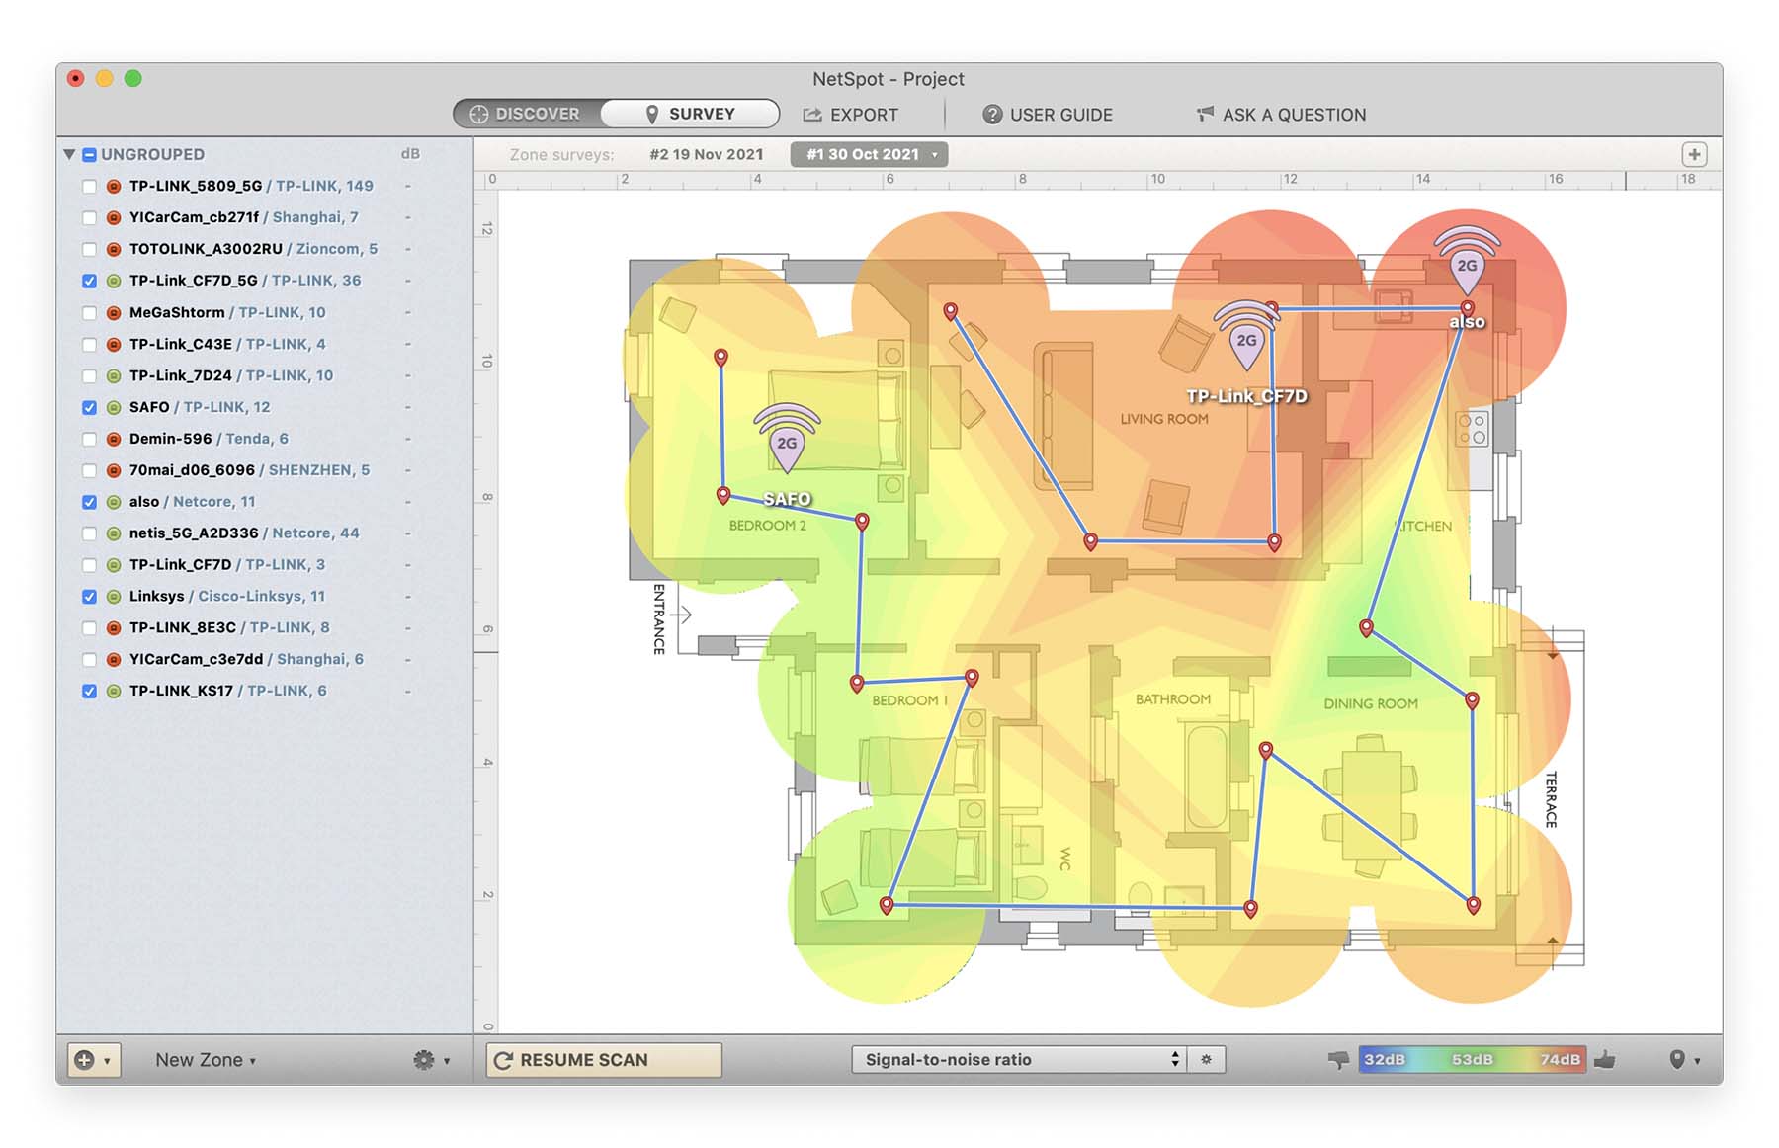Collapse the UNGROUPED networks group triangle
The height and width of the screenshot is (1148, 1779).
69,155
